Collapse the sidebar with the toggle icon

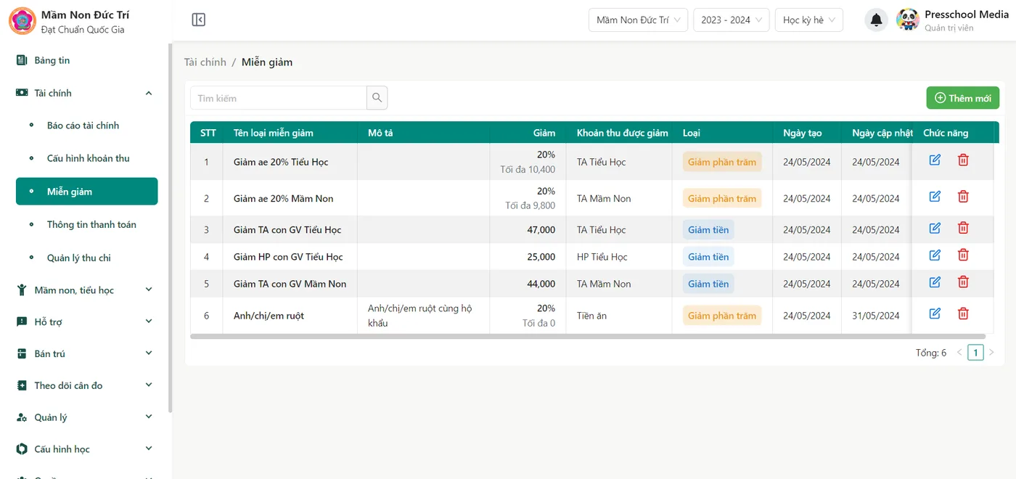pos(199,20)
